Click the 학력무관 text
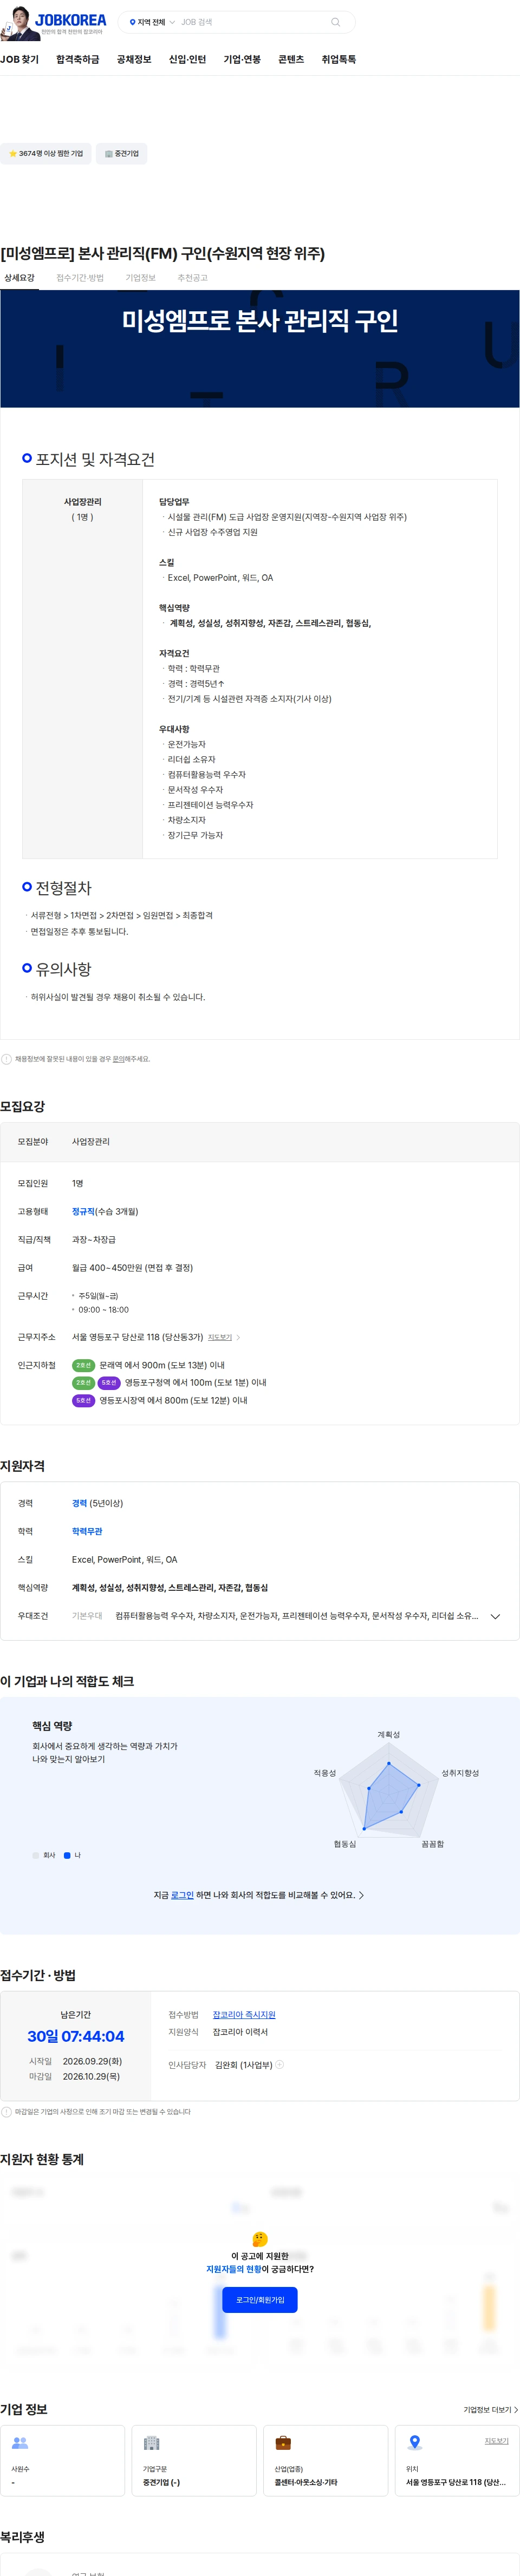Image resolution: width=520 pixels, height=2576 pixels. point(87,1531)
